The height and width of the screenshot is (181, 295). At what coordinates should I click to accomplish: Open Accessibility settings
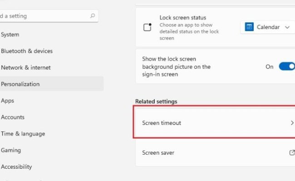(16, 167)
